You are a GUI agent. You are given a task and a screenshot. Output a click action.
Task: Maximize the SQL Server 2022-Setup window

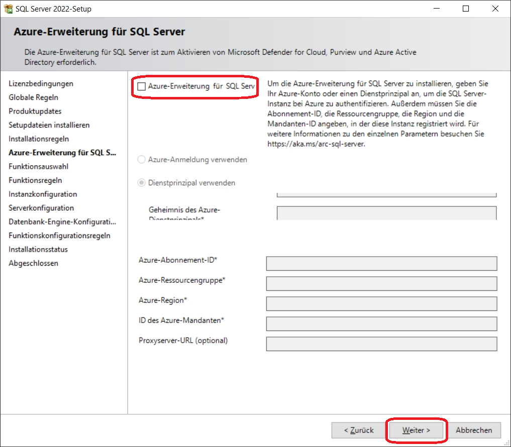[x=466, y=9]
